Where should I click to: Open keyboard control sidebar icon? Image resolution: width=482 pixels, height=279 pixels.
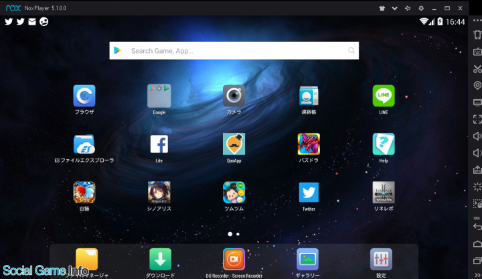pos(477,52)
